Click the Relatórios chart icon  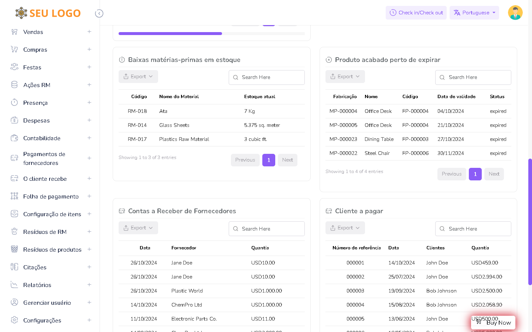pos(14,285)
